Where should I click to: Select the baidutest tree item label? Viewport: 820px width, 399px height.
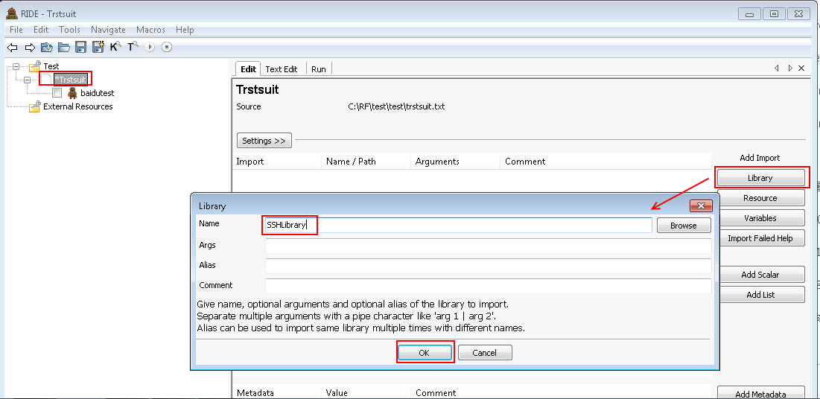[98, 93]
